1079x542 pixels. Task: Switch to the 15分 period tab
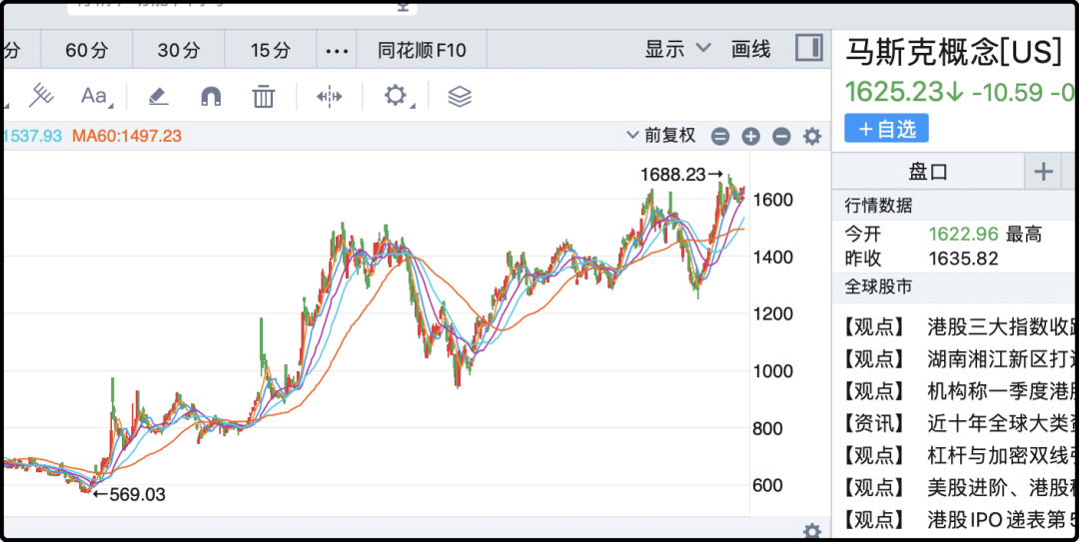(x=271, y=50)
